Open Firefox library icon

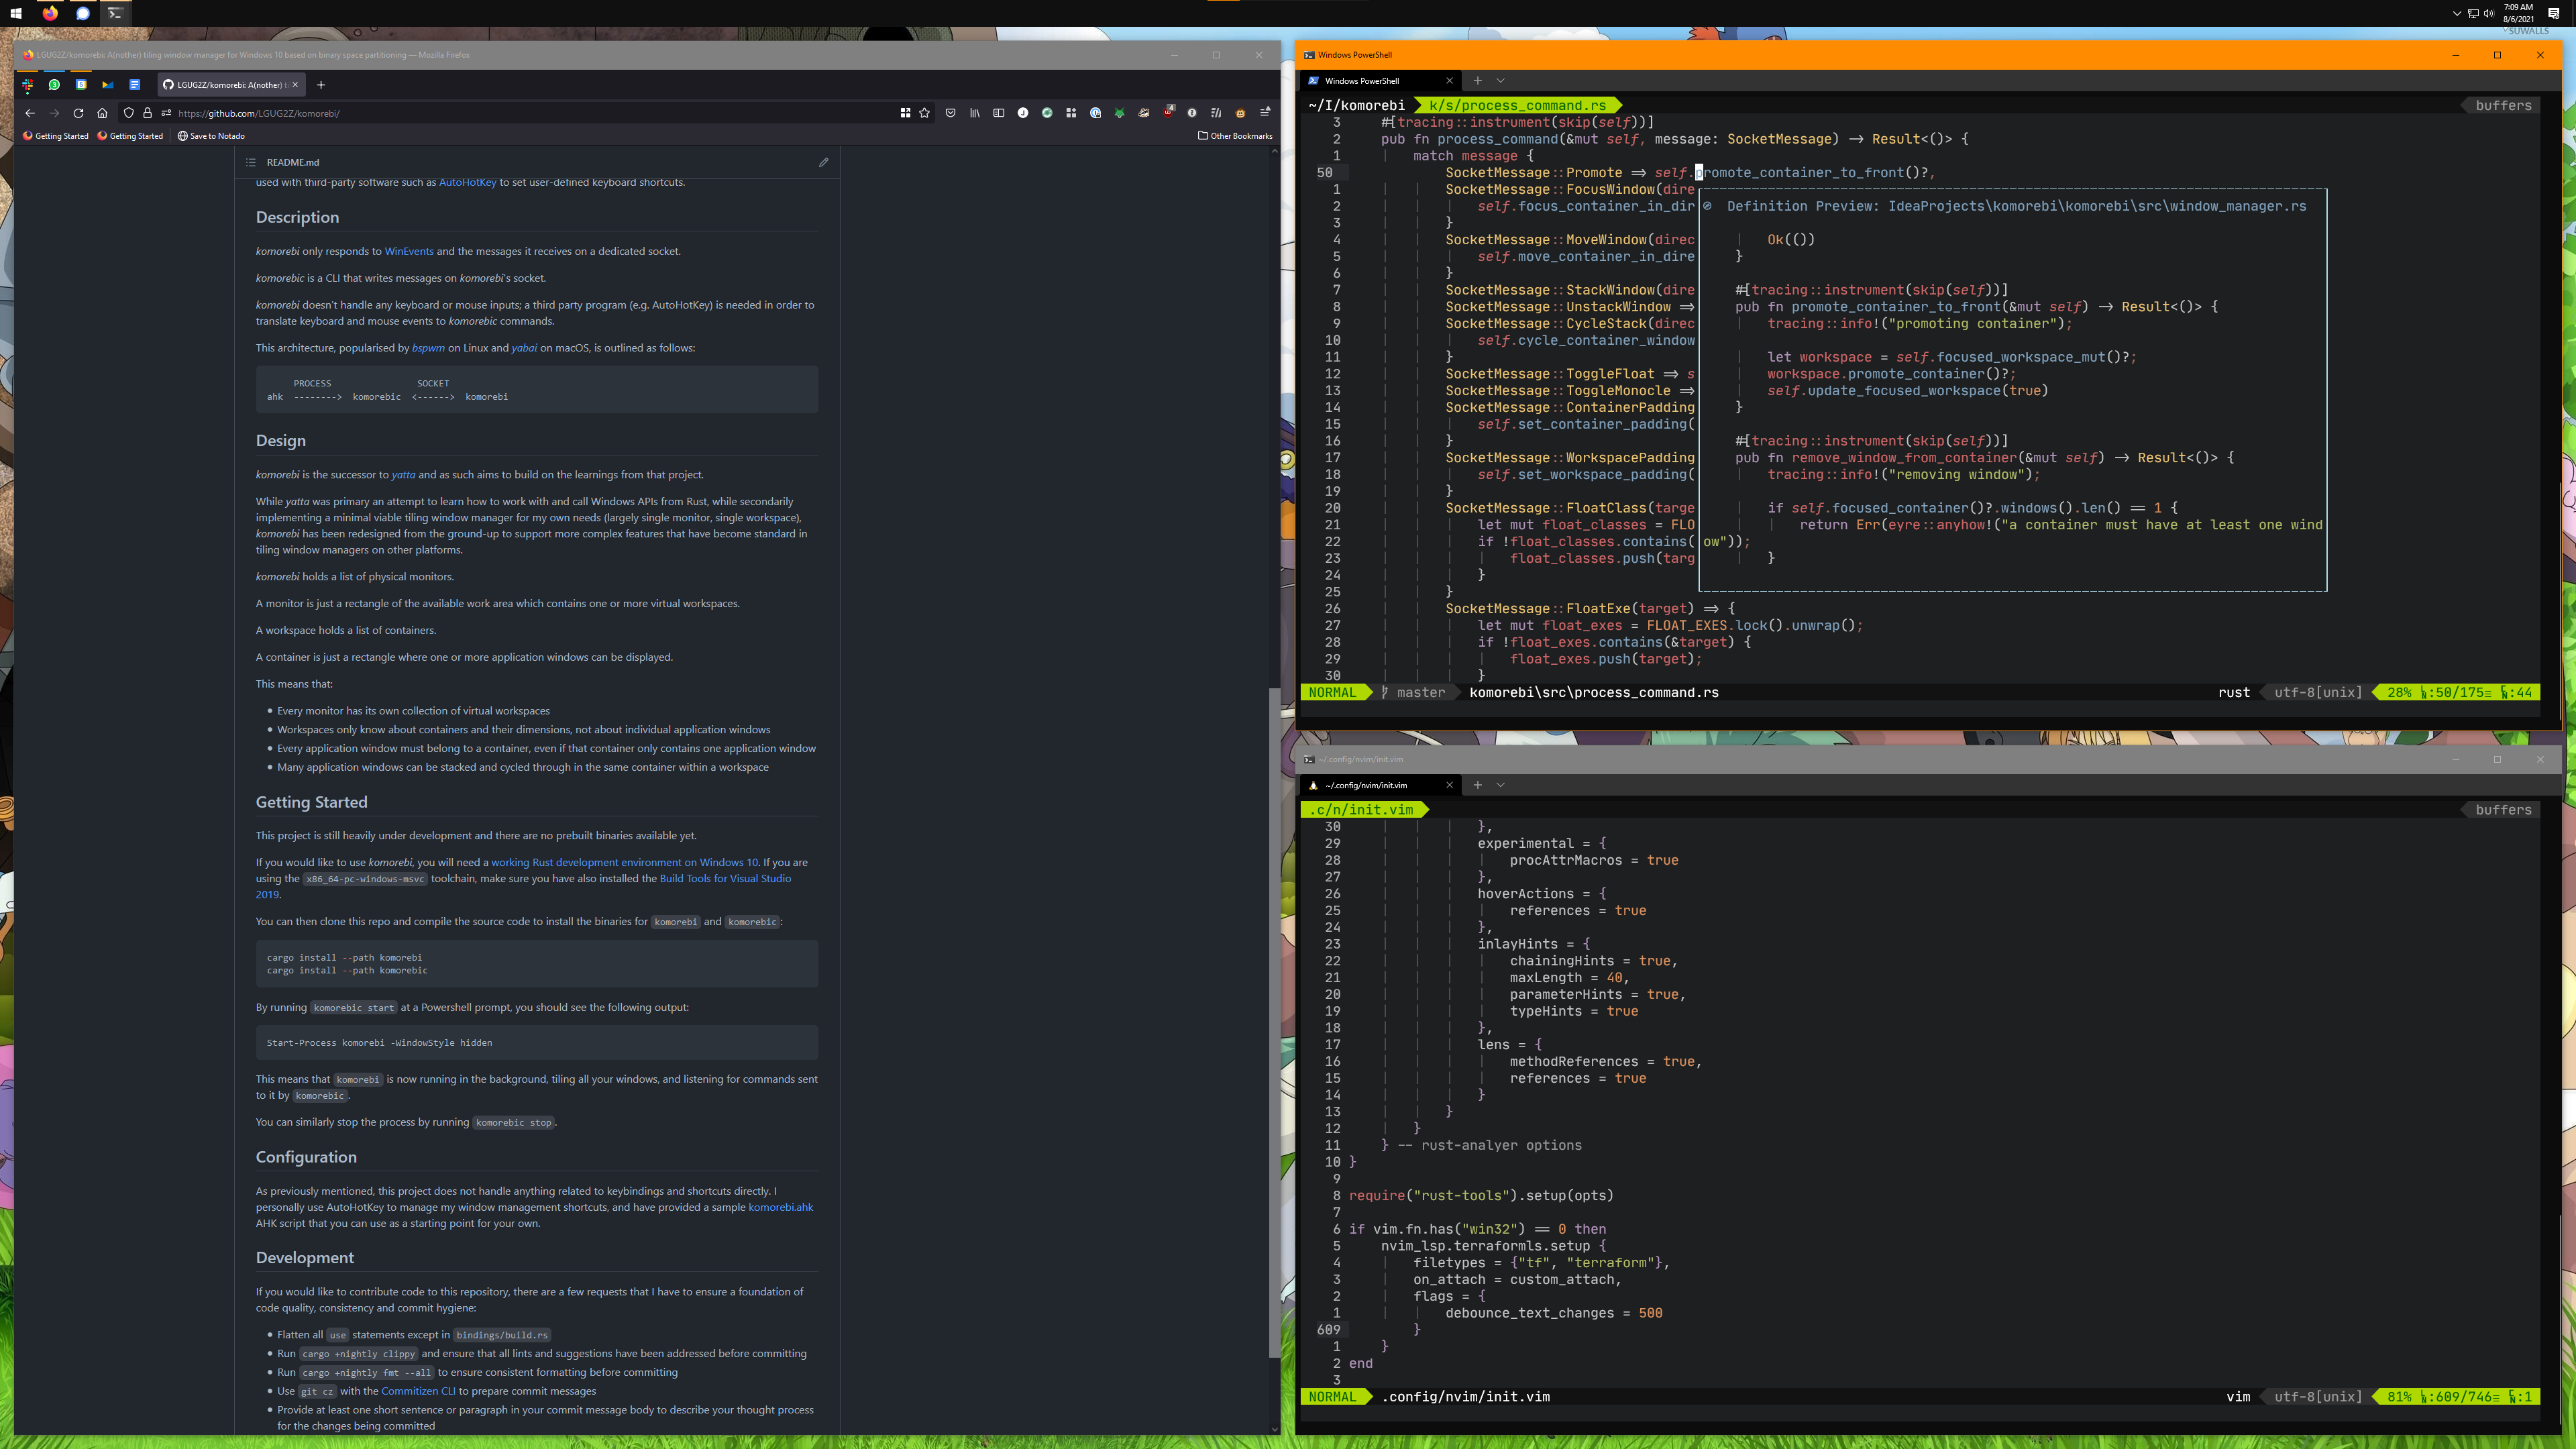[x=974, y=113]
